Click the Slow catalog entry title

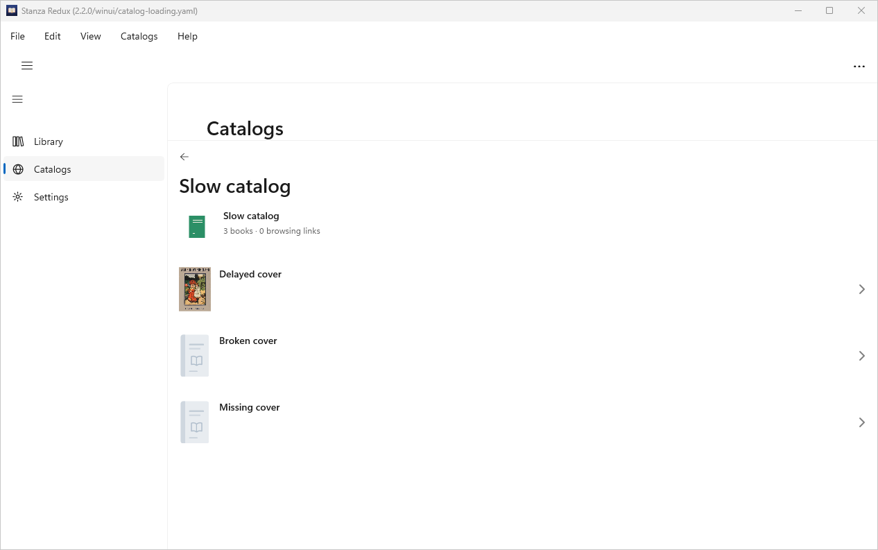(x=251, y=216)
